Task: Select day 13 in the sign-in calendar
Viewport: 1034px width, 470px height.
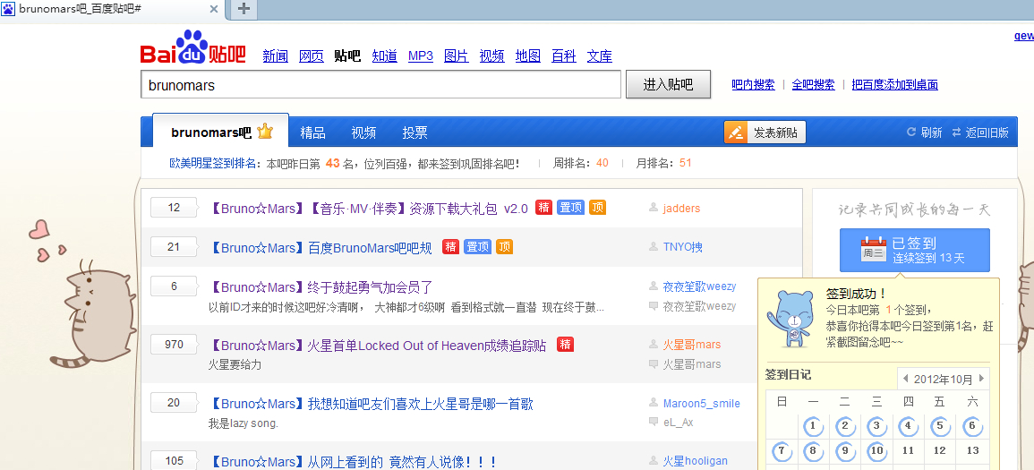Action: click(972, 451)
